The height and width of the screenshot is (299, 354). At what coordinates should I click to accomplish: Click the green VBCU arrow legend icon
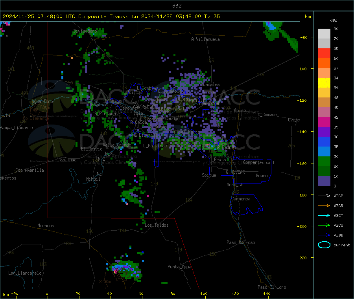point(324,225)
